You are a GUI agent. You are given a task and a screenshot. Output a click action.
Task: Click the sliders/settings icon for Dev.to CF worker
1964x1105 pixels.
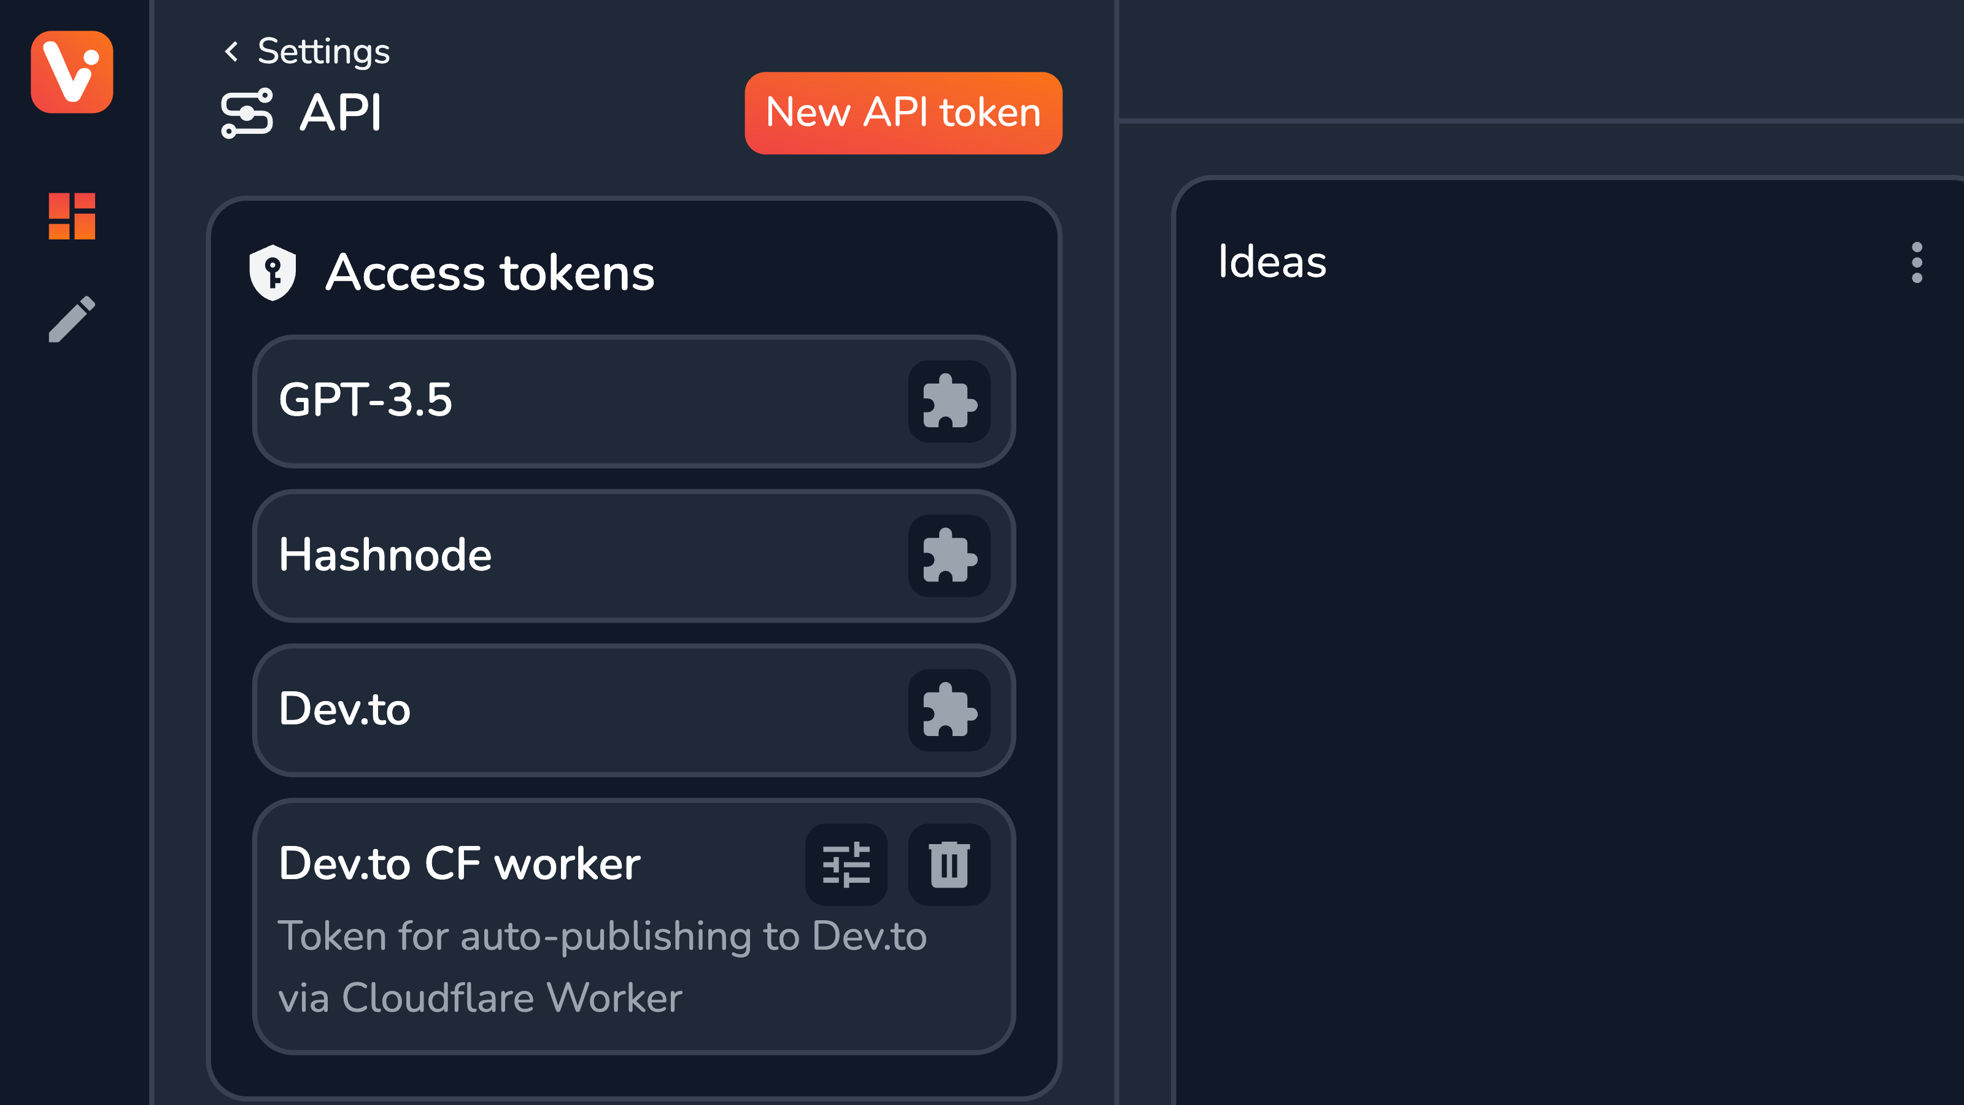[846, 865]
